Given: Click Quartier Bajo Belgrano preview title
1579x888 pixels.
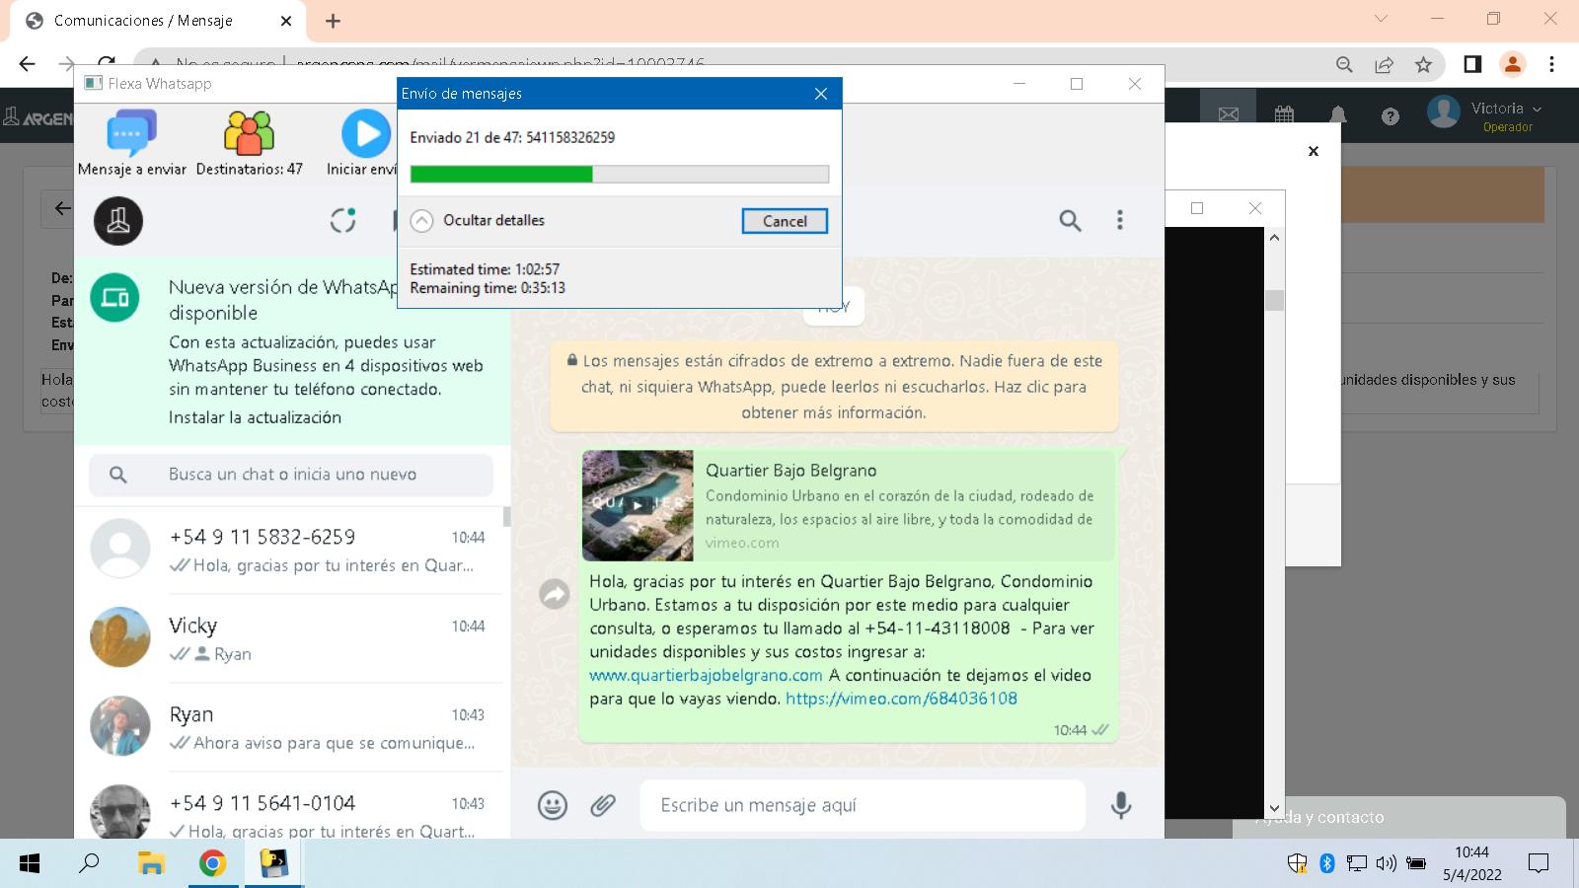Looking at the screenshot, I should 790,471.
